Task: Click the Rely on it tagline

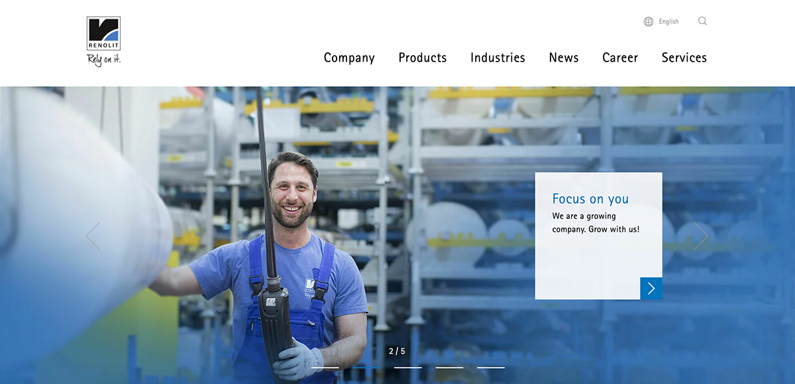Action: (104, 60)
